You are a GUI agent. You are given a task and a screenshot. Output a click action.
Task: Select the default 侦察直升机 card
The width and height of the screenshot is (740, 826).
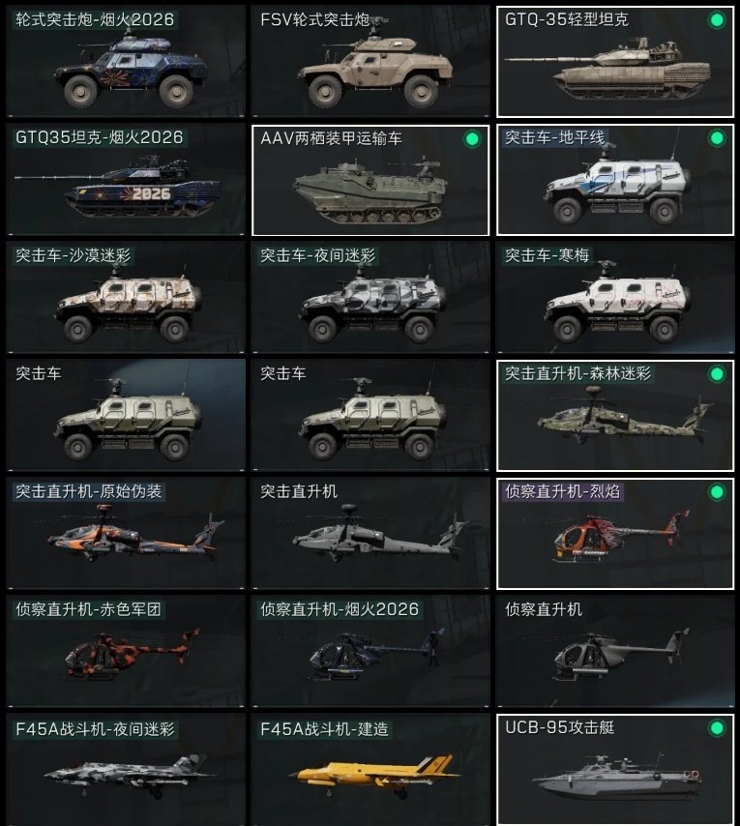click(615, 651)
